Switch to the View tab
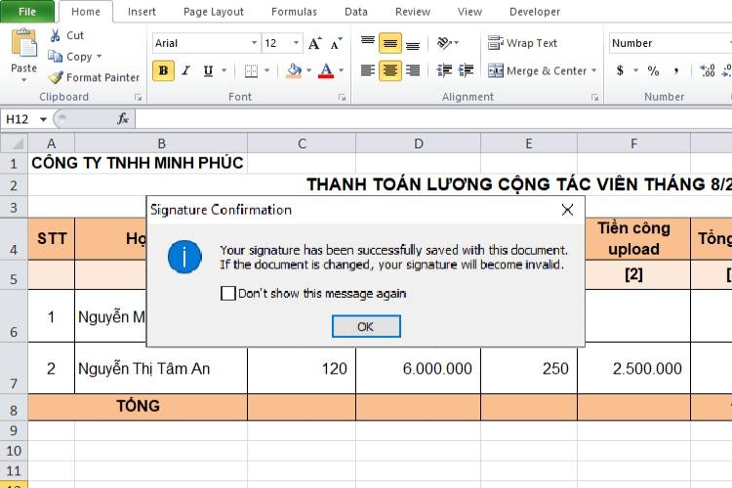732x488 pixels. tap(469, 12)
